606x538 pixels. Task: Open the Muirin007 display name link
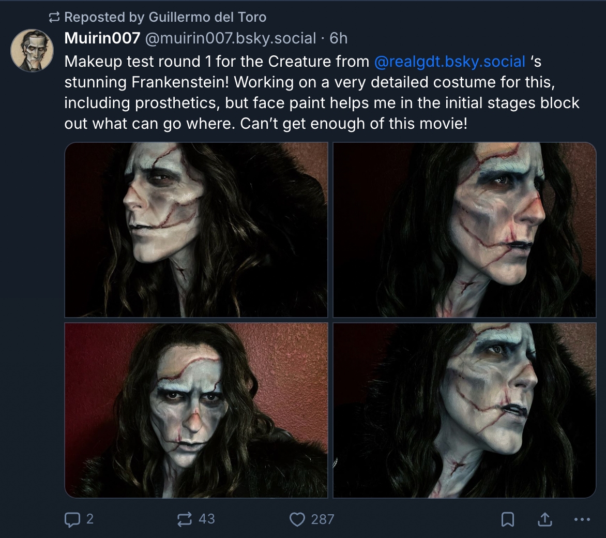102,38
